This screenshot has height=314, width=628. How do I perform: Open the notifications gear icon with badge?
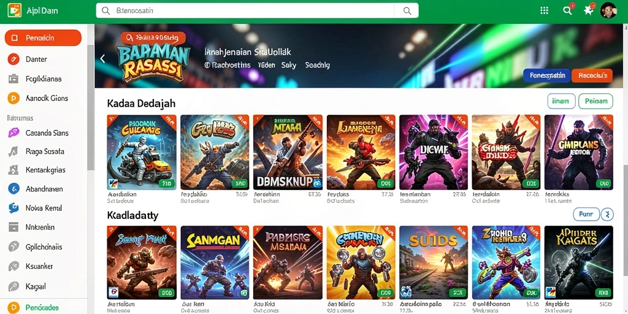pyautogui.click(x=588, y=10)
